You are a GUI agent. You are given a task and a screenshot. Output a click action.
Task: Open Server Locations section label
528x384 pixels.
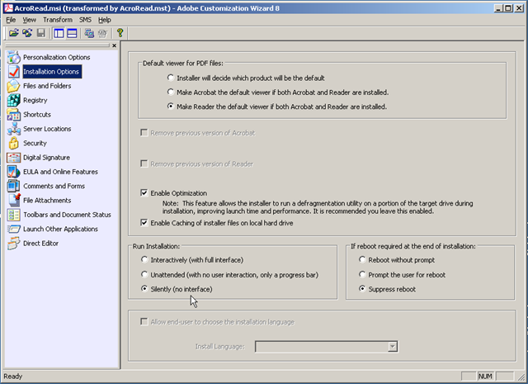click(x=47, y=129)
